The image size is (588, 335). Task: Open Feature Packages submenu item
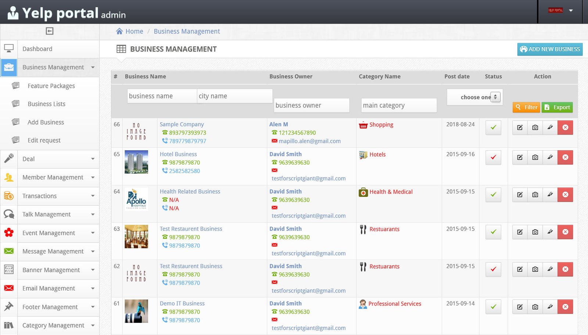(51, 86)
